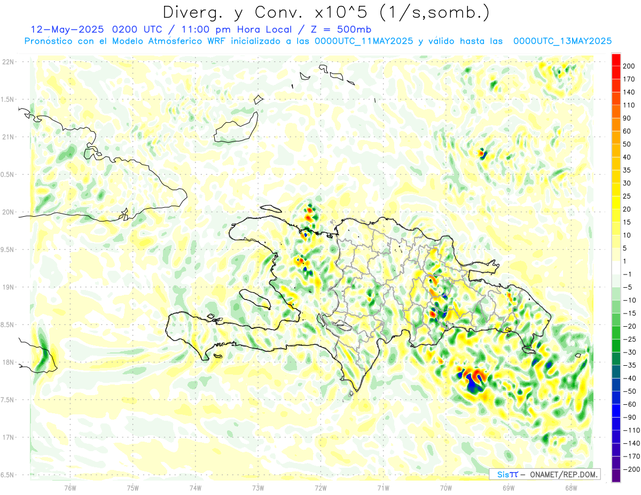
Task: Click the 76W longitude label
Action: point(70,487)
